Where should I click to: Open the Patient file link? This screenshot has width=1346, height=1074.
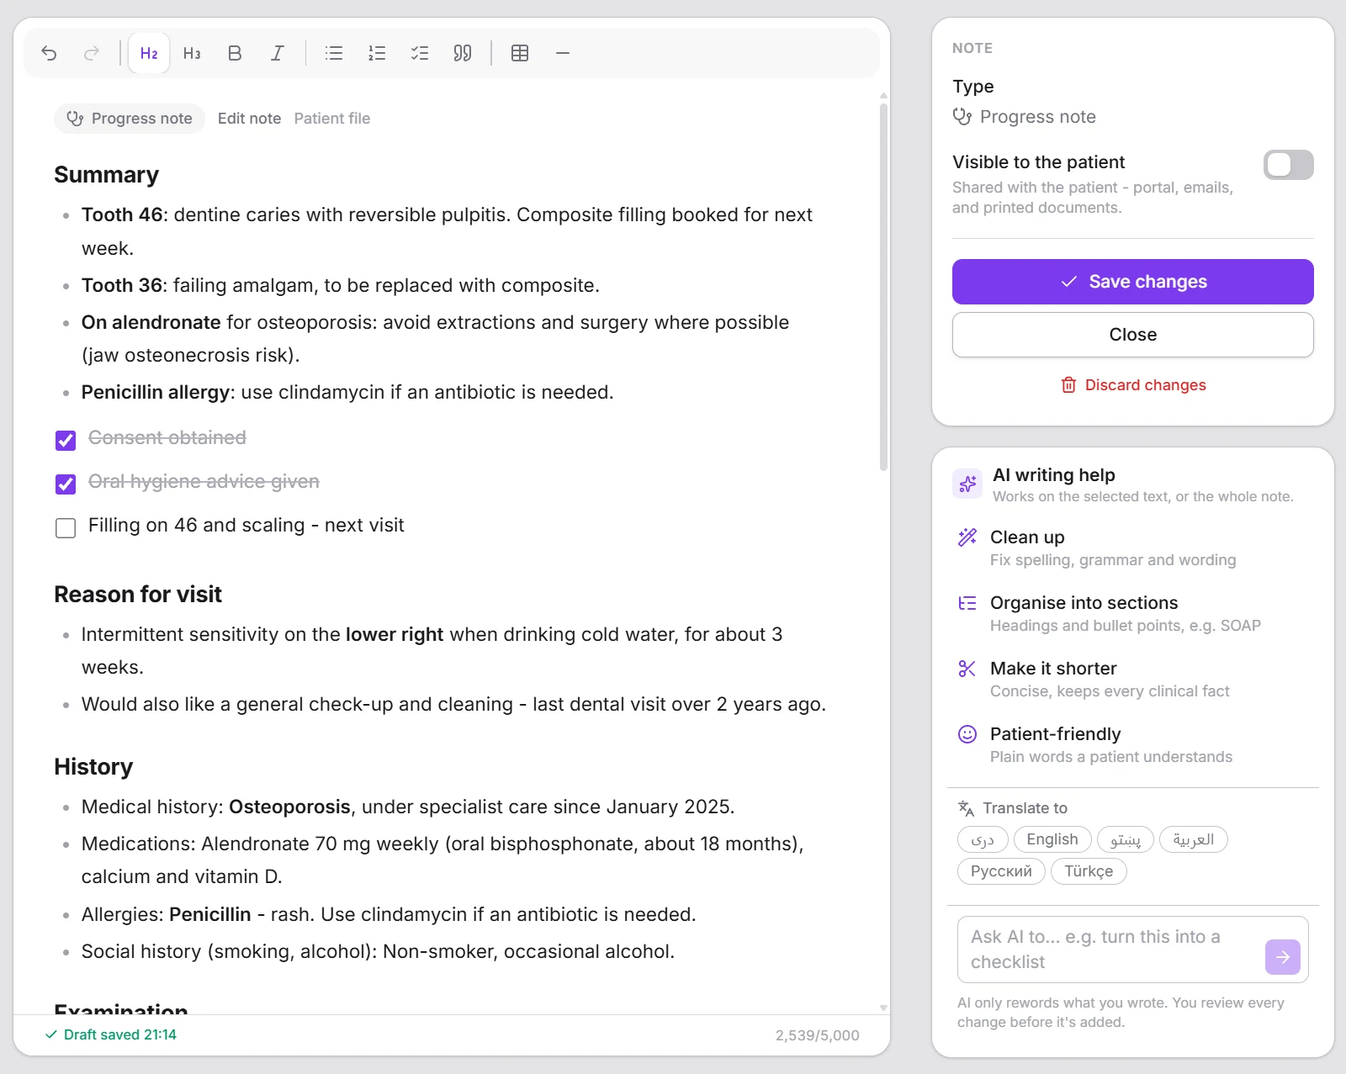tap(332, 119)
